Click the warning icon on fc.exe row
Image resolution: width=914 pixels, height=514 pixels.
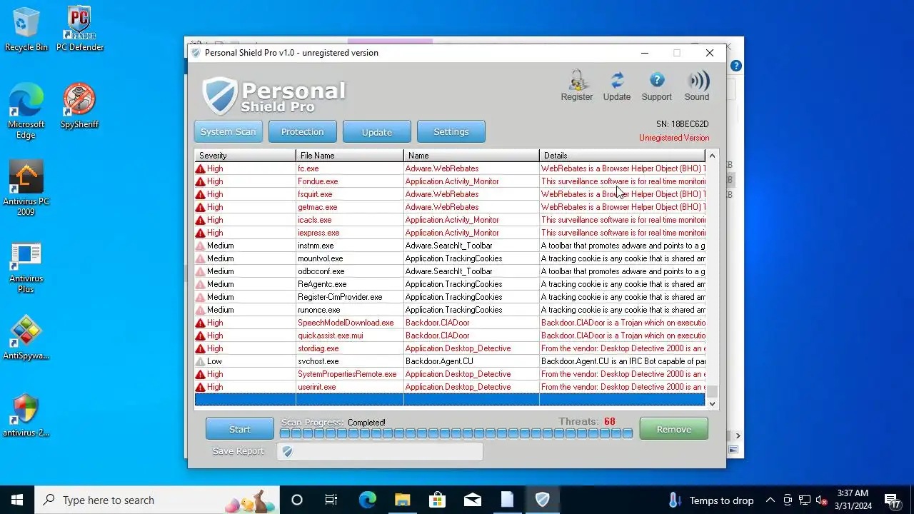(201, 168)
